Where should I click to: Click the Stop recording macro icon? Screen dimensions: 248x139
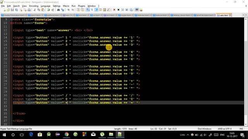coord(118,10)
